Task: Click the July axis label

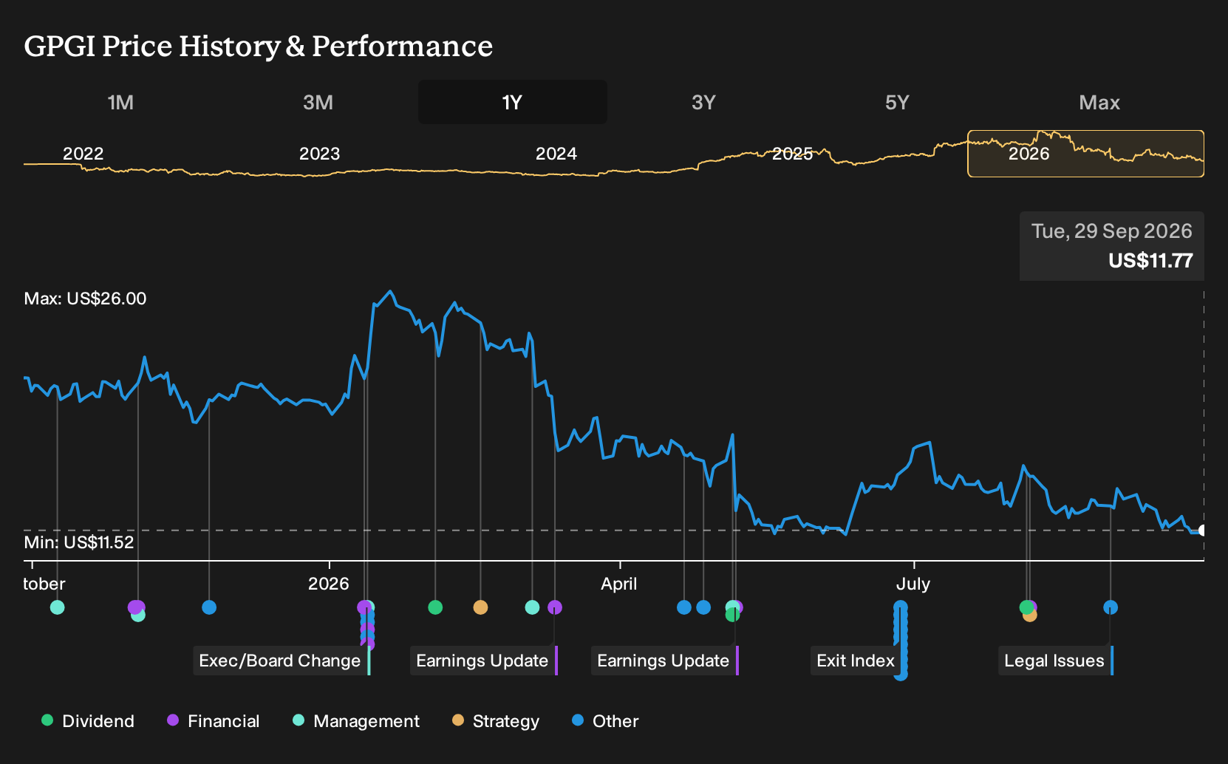Action: 913,584
